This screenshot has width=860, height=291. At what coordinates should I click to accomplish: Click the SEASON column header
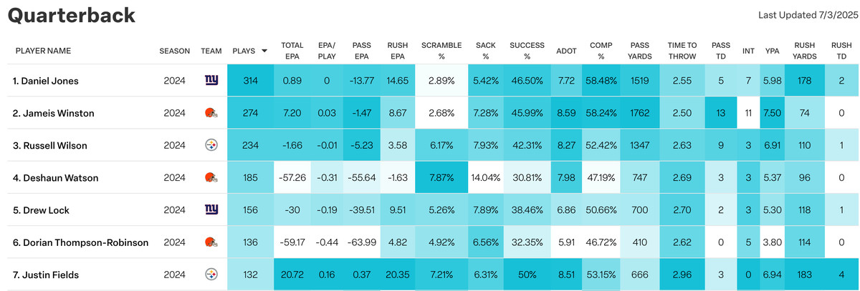pos(175,51)
